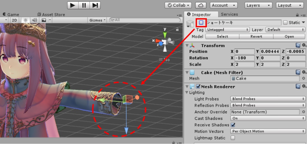Open the Mesh Filter gear settings menu
The image size is (307, 144).
coord(304,72)
